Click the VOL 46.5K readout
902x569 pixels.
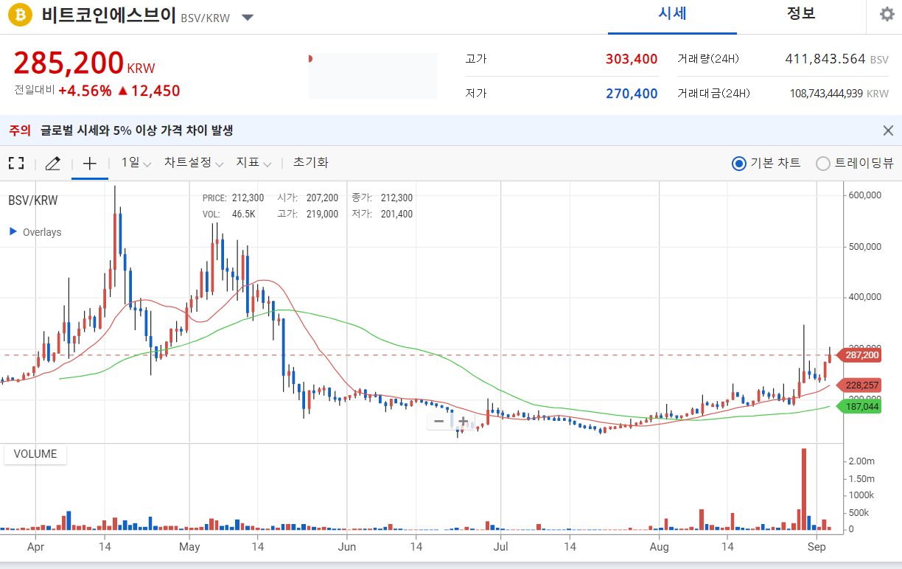point(228,214)
